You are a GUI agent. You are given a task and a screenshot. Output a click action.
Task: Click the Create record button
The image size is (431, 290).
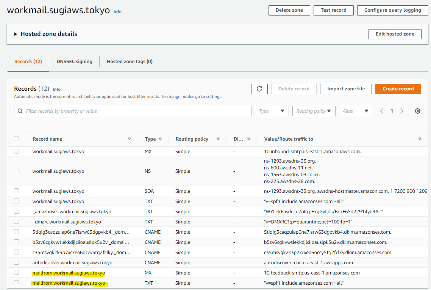click(x=398, y=89)
